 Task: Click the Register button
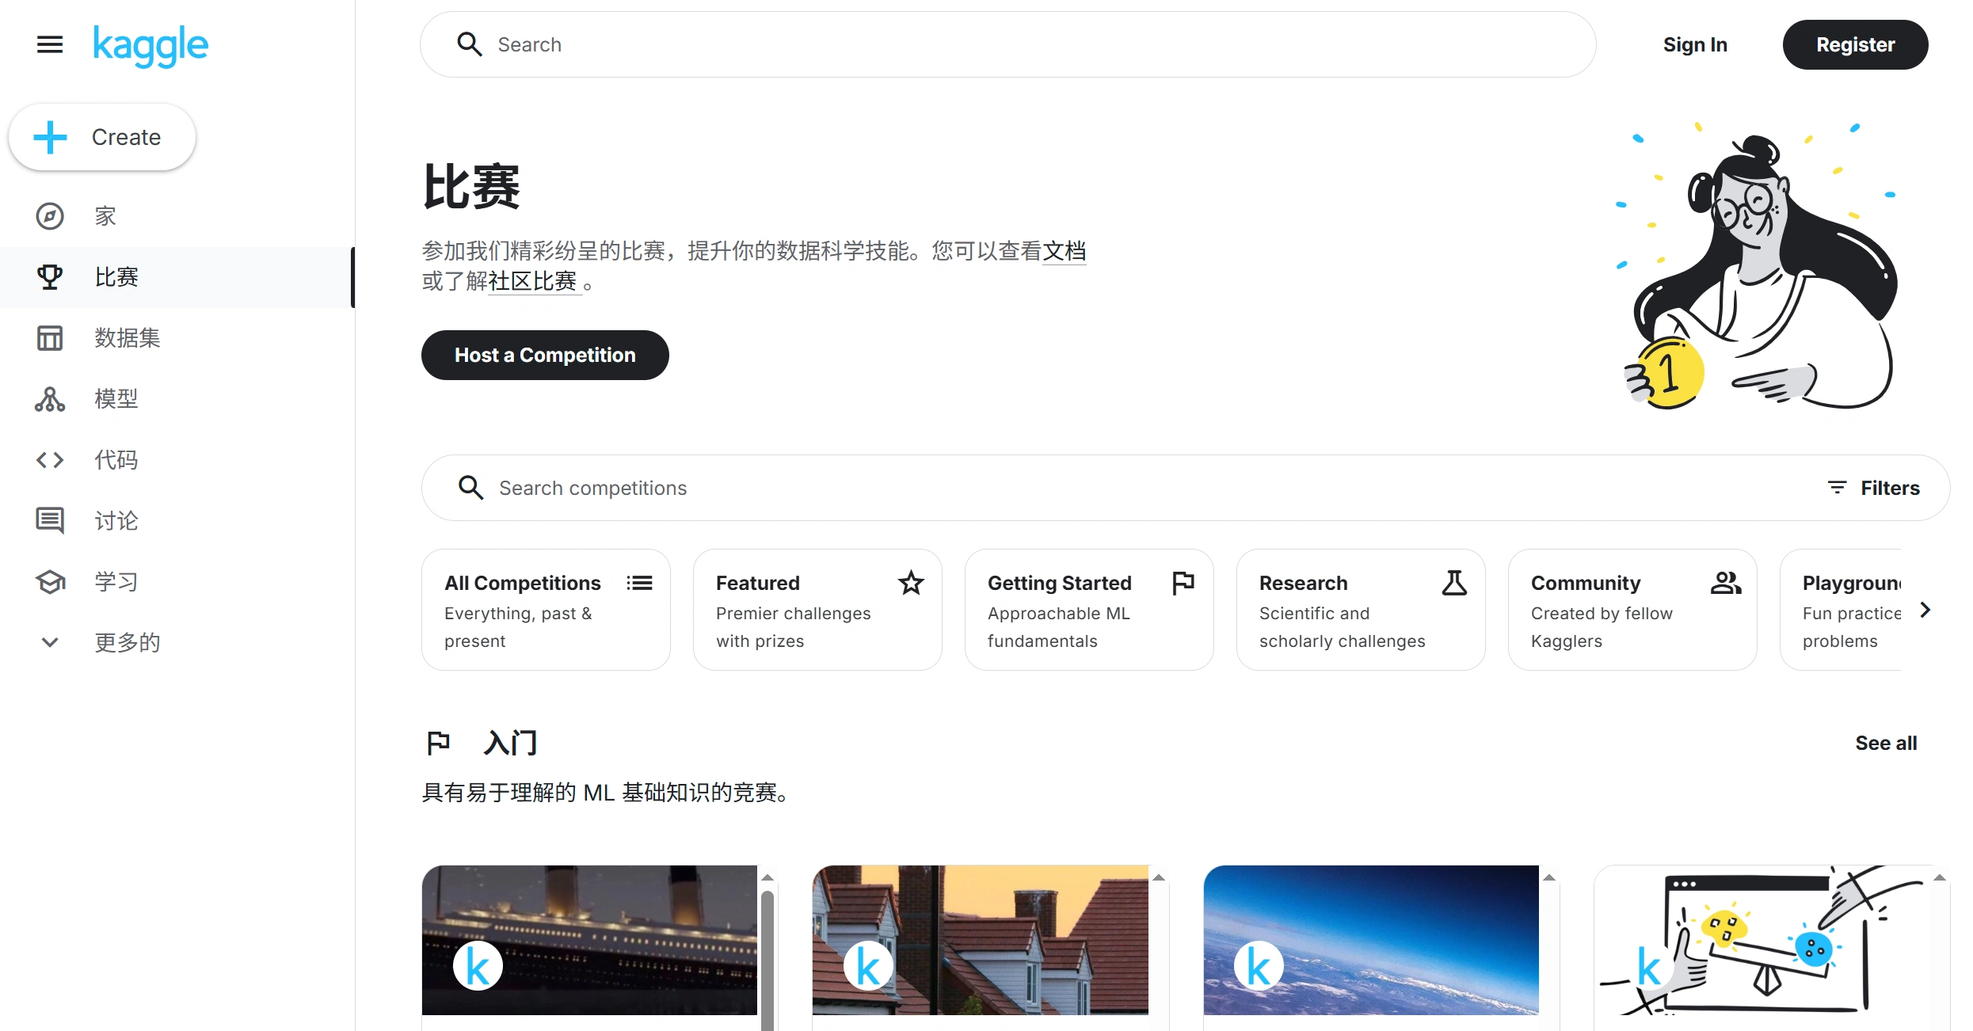(x=1855, y=44)
